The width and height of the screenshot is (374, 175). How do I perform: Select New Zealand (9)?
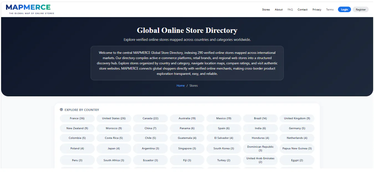[x=77, y=128]
